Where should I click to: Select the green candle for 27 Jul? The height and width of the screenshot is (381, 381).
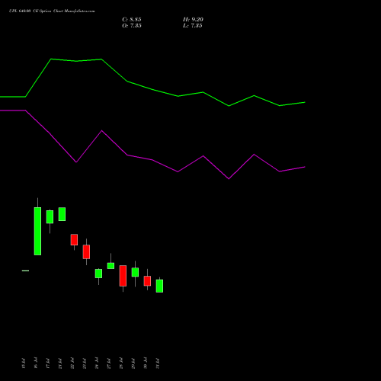click(x=110, y=266)
